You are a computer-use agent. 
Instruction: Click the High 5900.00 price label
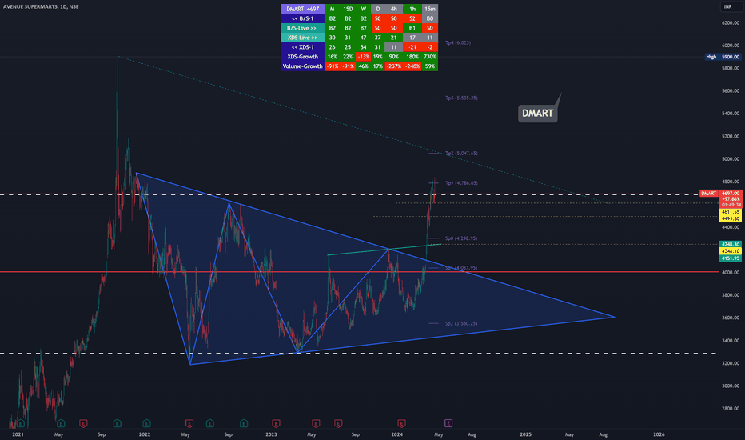coord(723,57)
